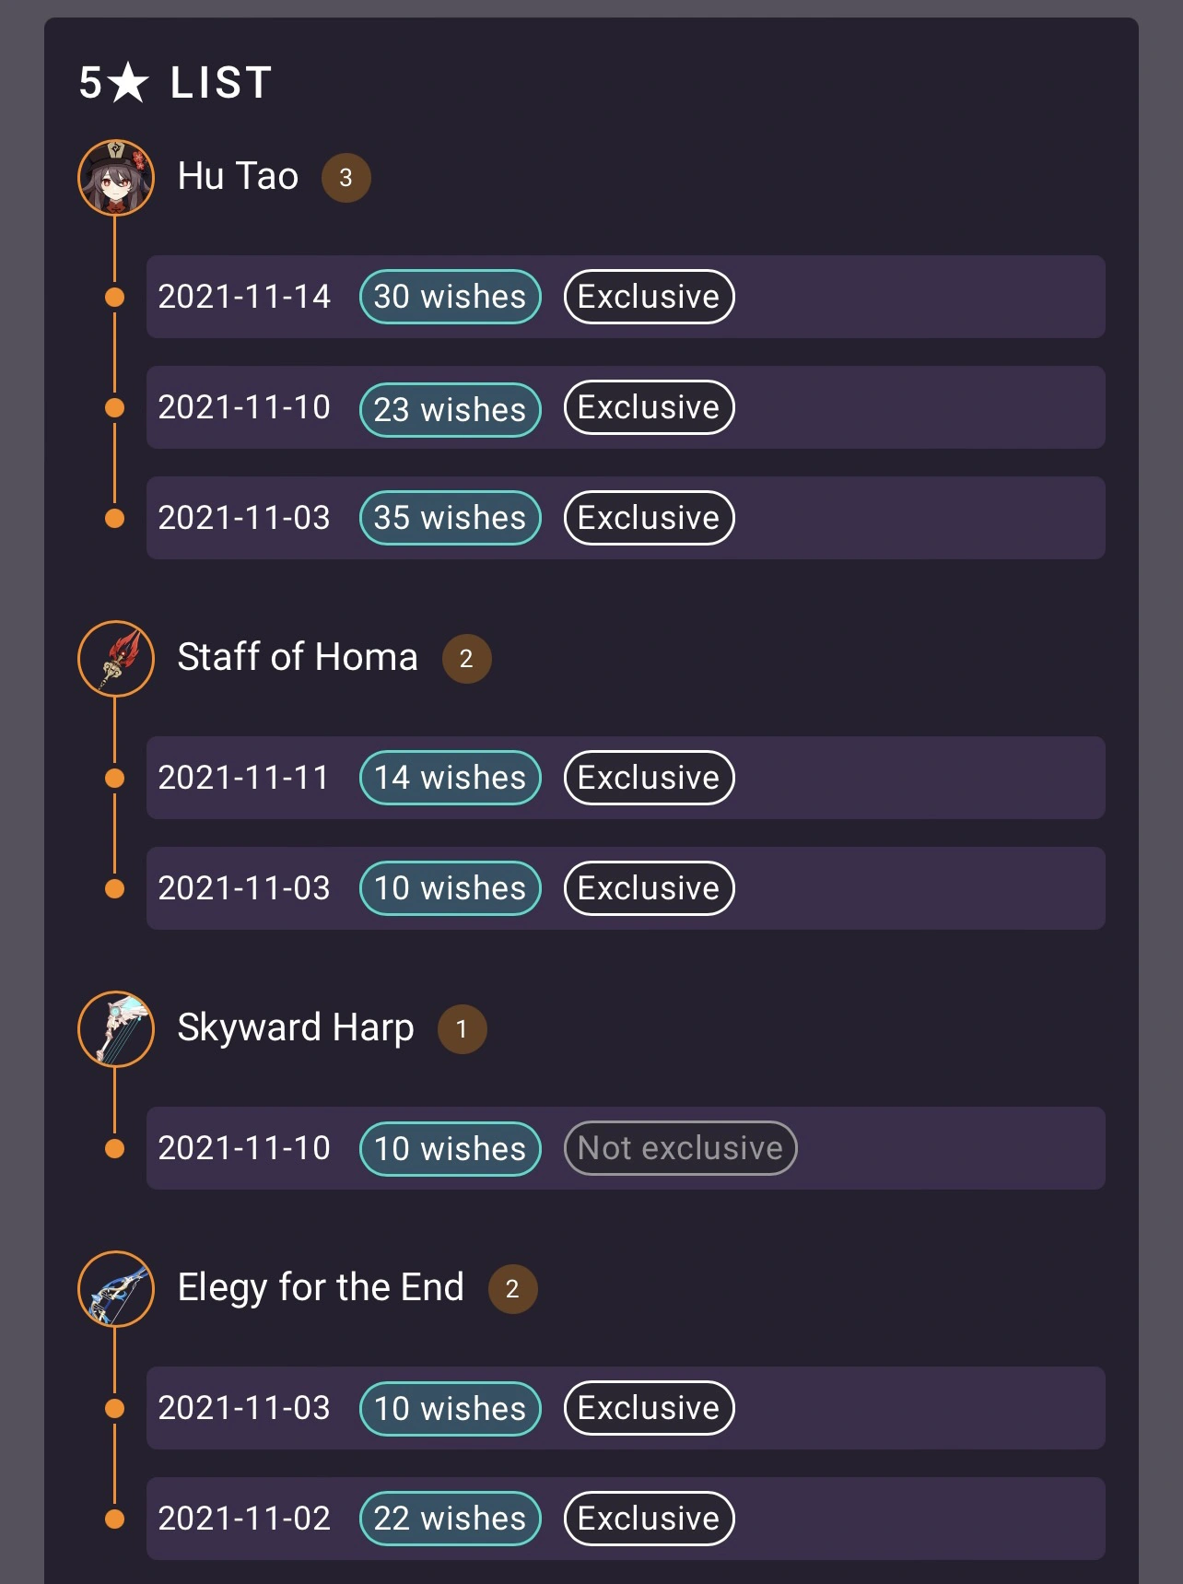
Task: Click the "30 wishes" pity tag
Action: point(450,297)
